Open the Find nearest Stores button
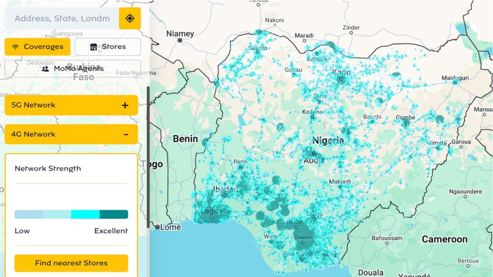 point(71,263)
